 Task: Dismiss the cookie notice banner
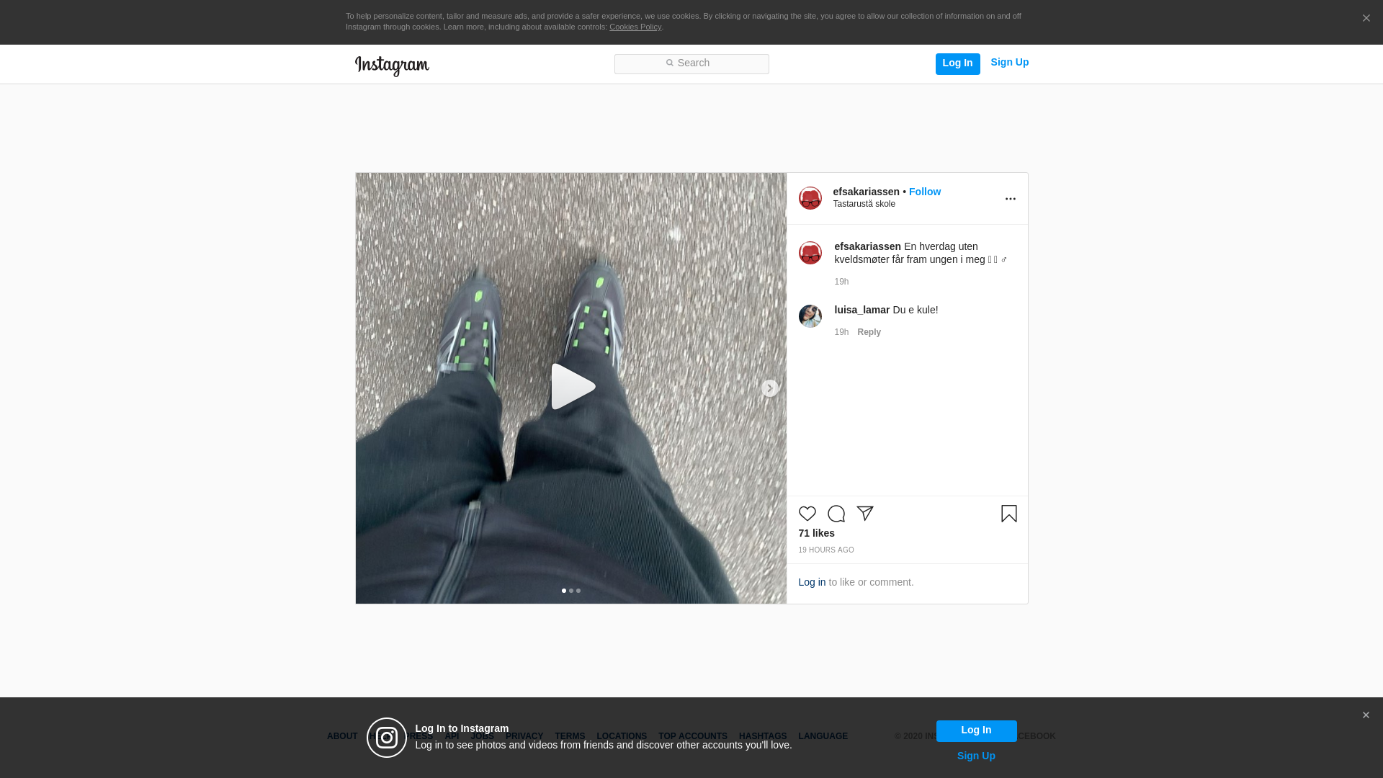(x=1366, y=19)
